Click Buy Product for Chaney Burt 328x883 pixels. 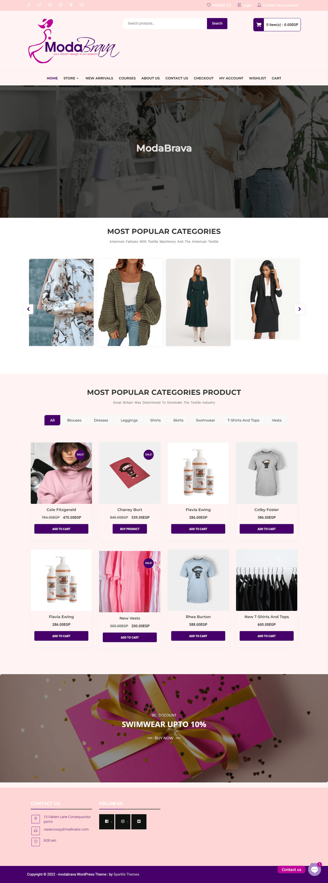point(130,529)
